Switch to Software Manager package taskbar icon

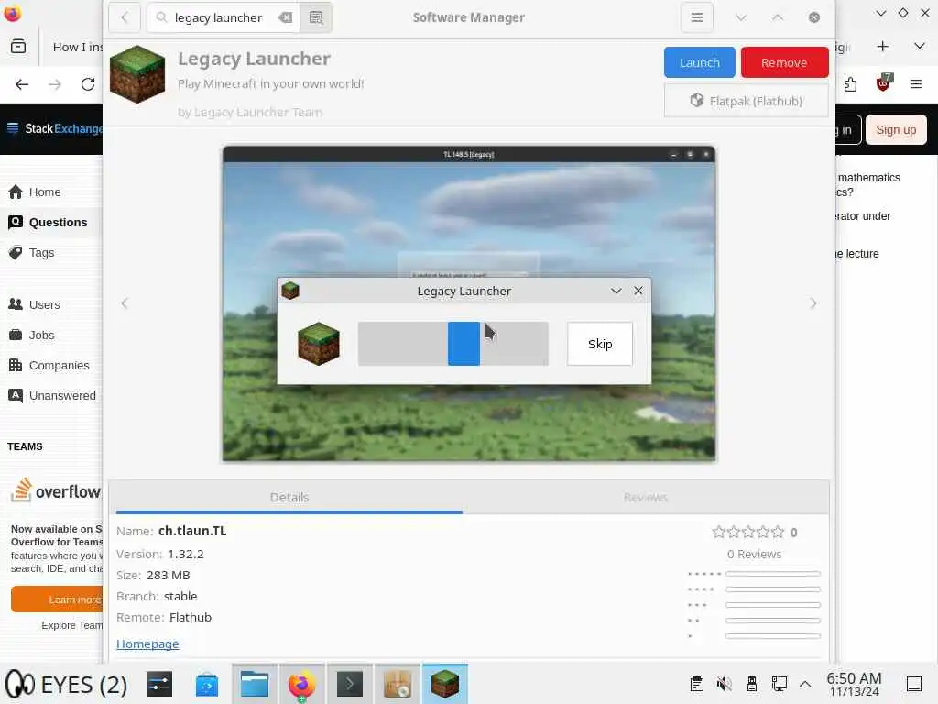click(398, 684)
